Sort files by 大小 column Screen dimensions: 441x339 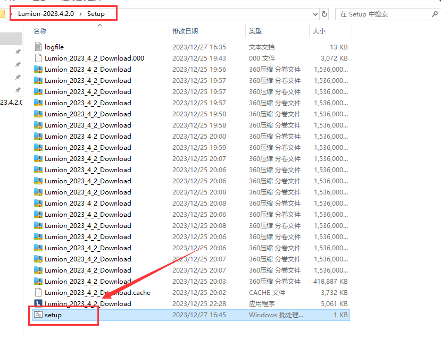(319, 31)
